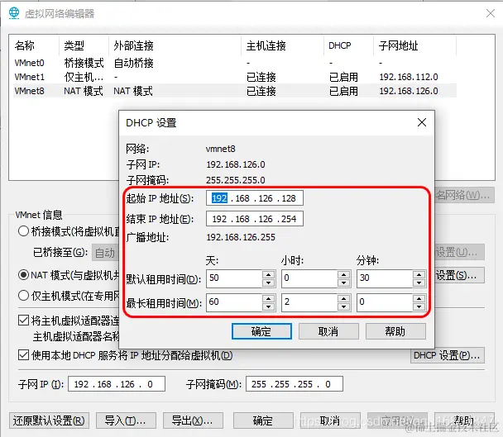
Task: Select 桥接模式 radio button
Action: (x=23, y=231)
